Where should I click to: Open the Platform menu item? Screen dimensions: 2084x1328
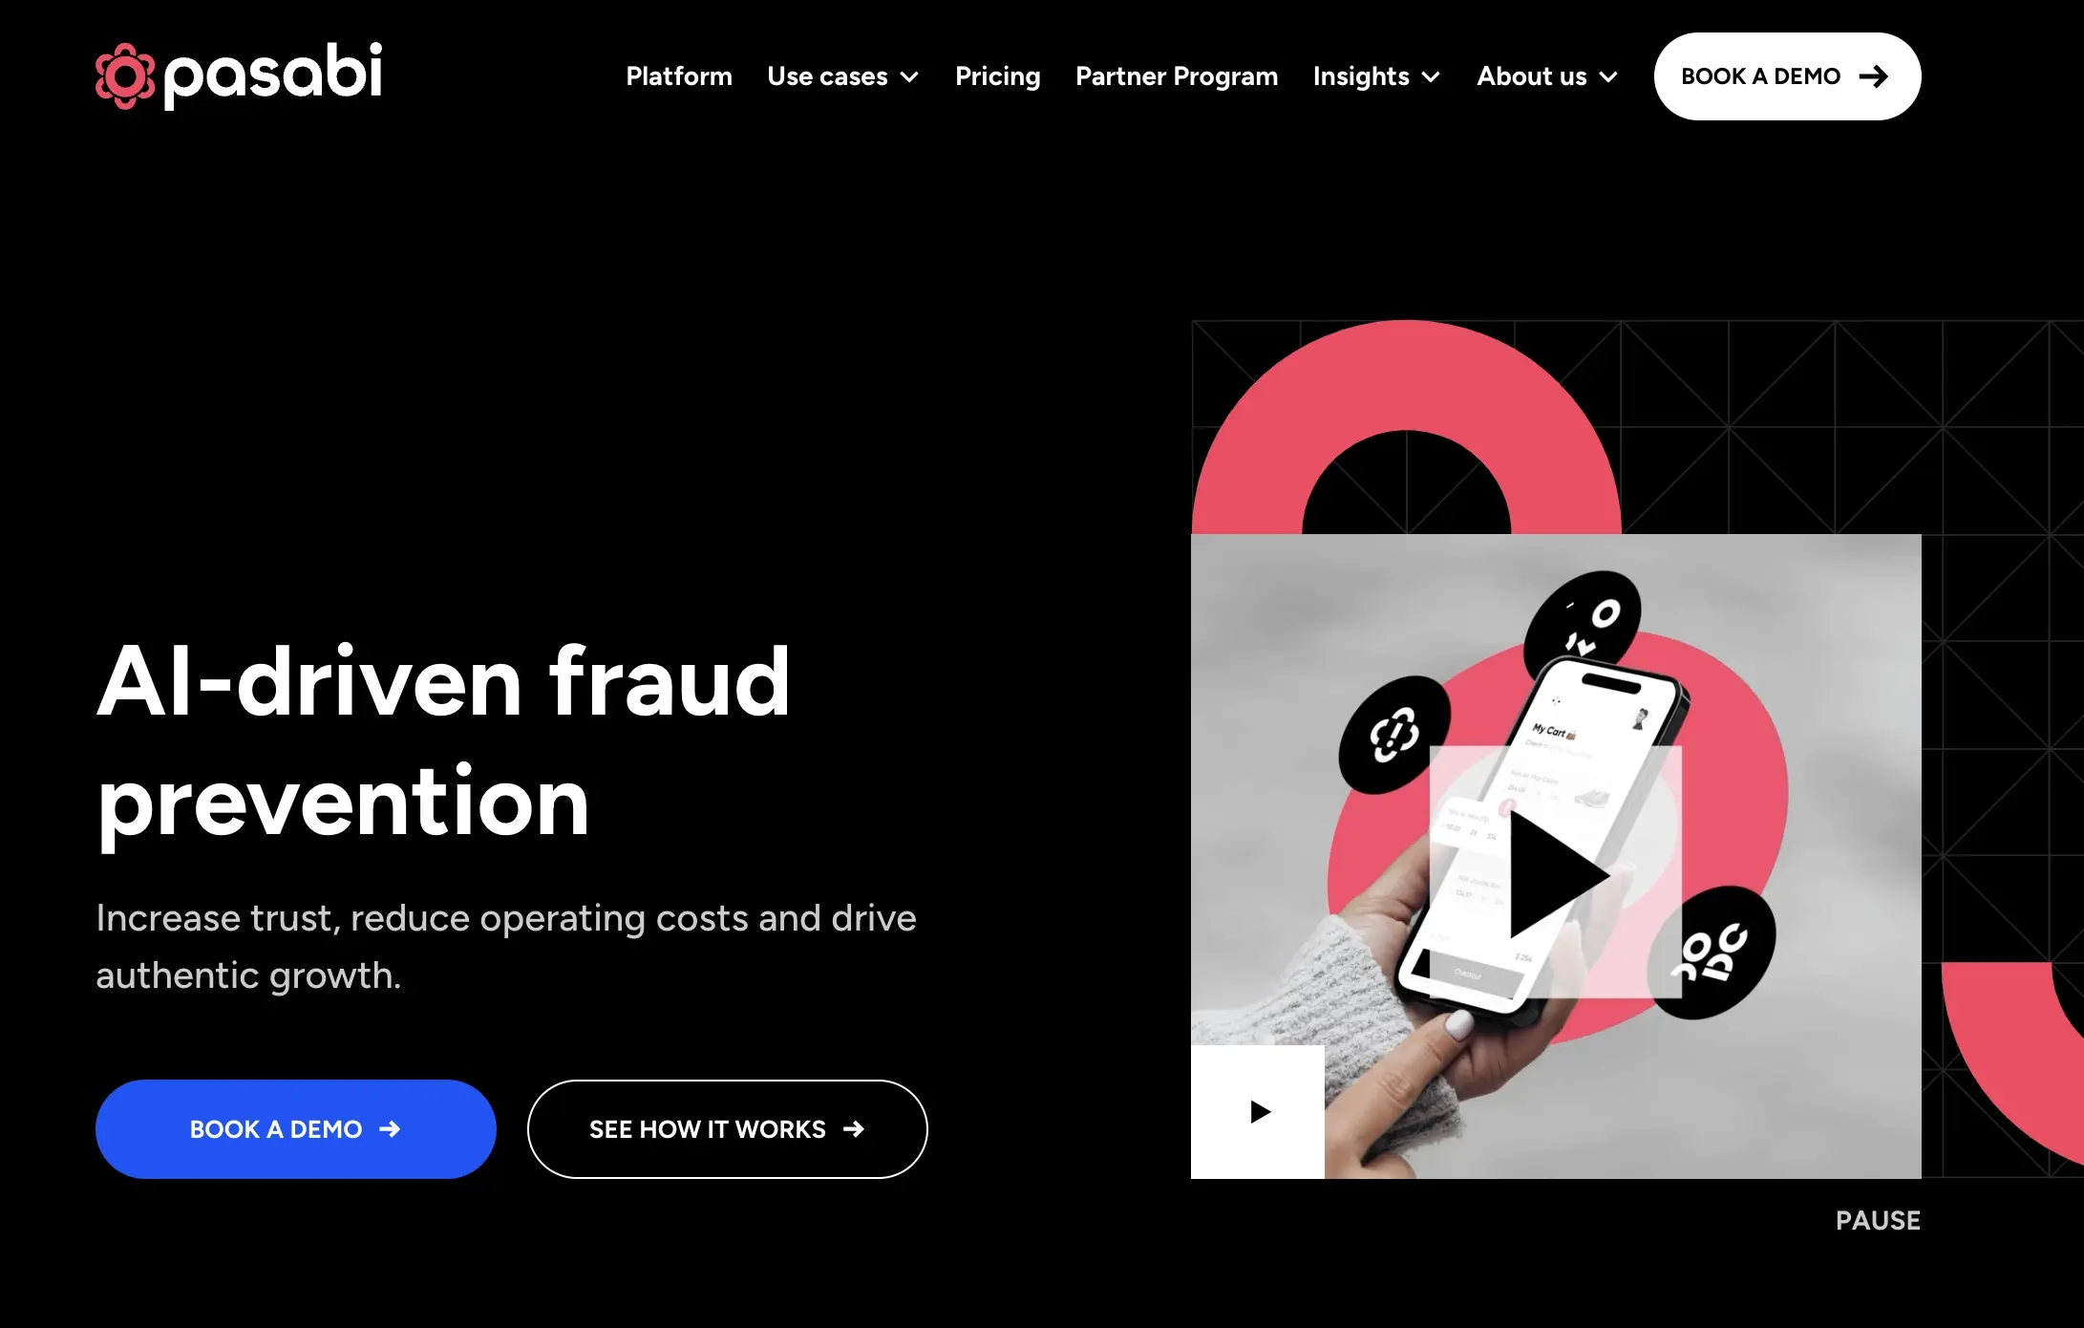677,76
